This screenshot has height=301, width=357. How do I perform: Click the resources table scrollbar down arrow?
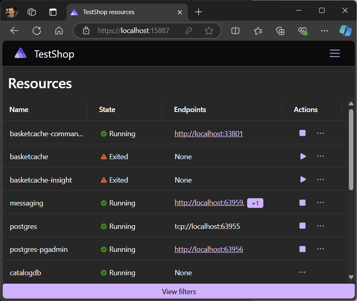351,277
